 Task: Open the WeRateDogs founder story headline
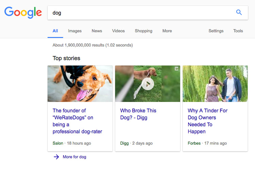coord(78,121)
